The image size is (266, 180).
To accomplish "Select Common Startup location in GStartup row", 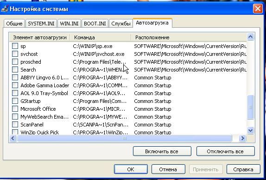I will pos(152,101).
